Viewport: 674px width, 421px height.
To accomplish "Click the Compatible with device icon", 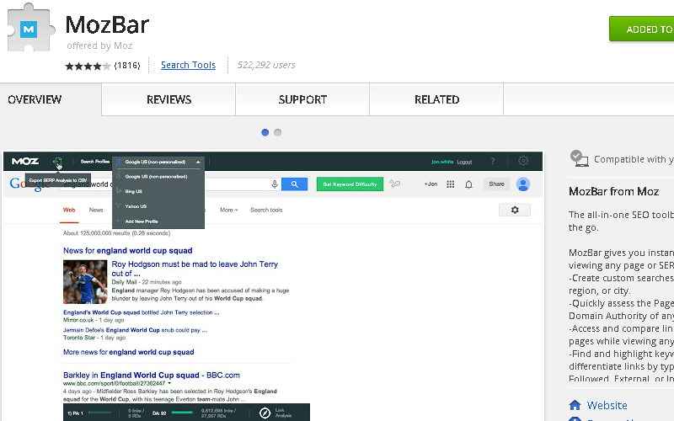I will coord(579,158).
